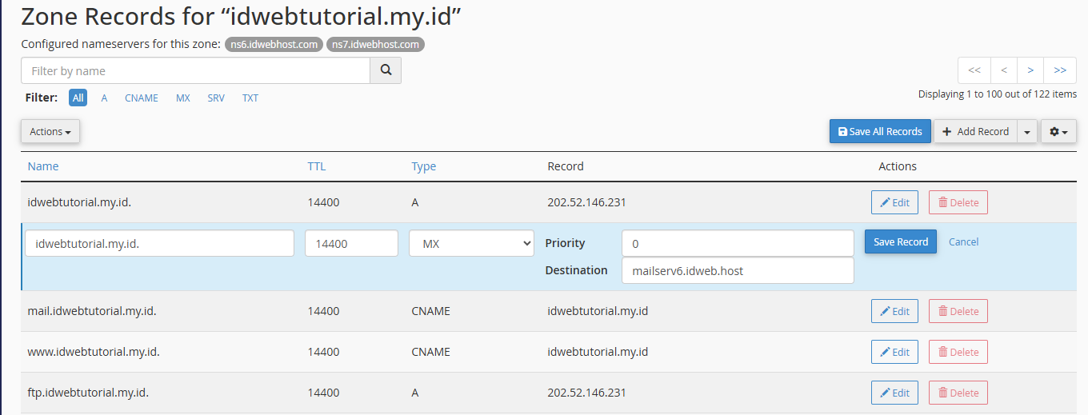Filter records by TXT type
Viewport: 1088px width, 415px height.
click(250, 98)
